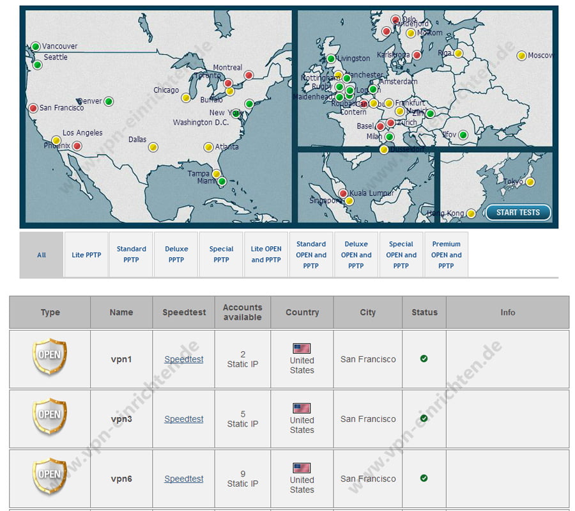Open the Speedtest link for vpn6

[x=183, y=479]
